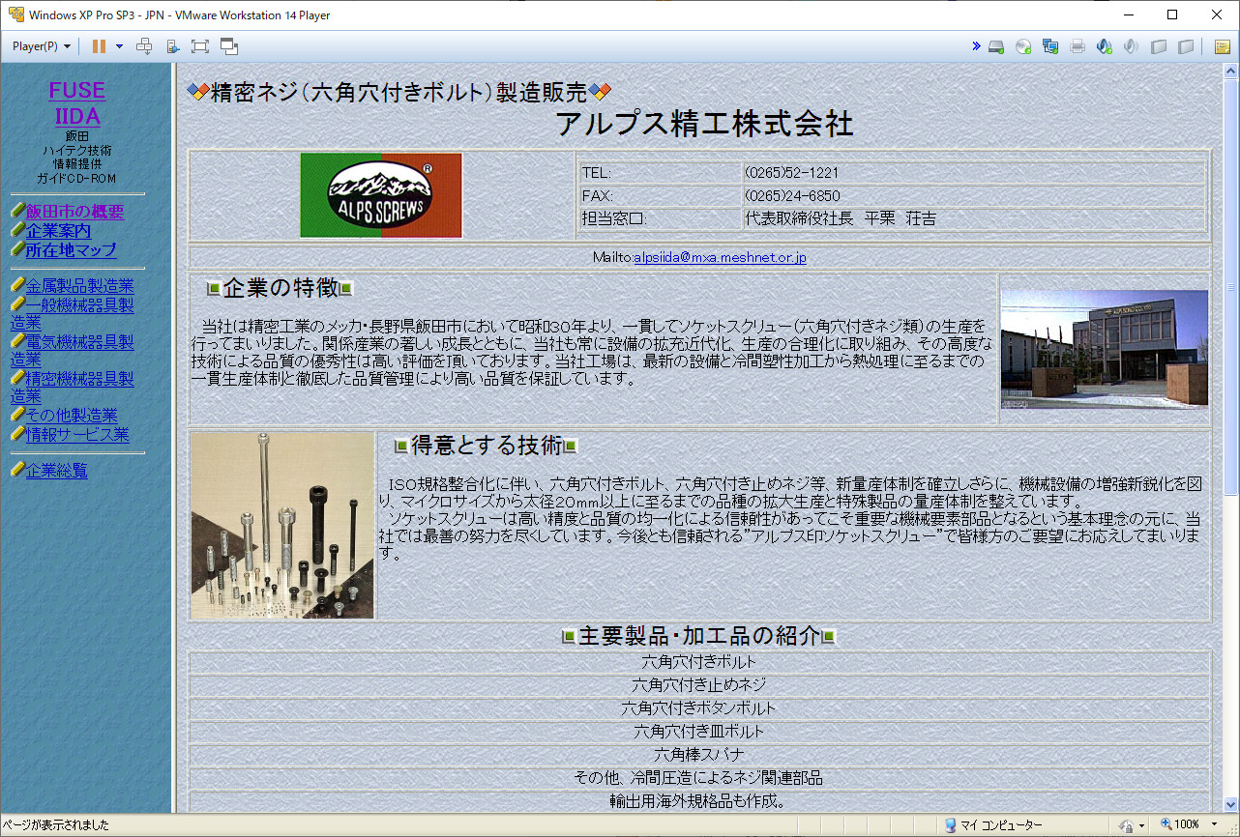Open the 企業総覧 link
Image resolution: width=1240 pixels, height=837 pixels.
56,471
